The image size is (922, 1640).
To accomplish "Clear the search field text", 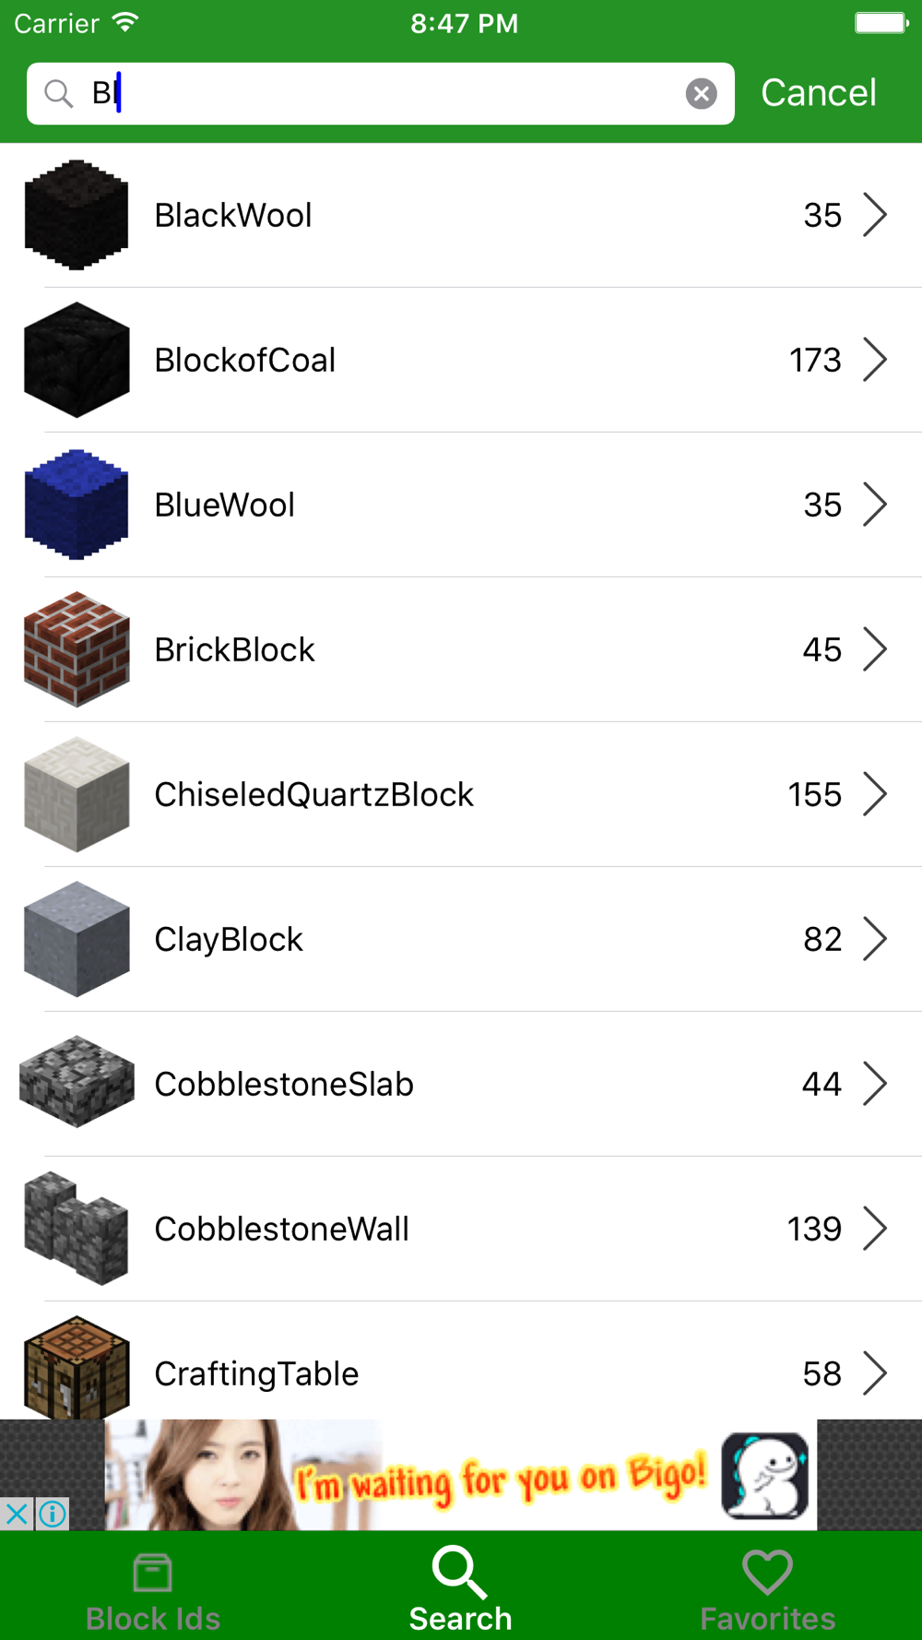I will pyautogui.click(x=702, y=93).
